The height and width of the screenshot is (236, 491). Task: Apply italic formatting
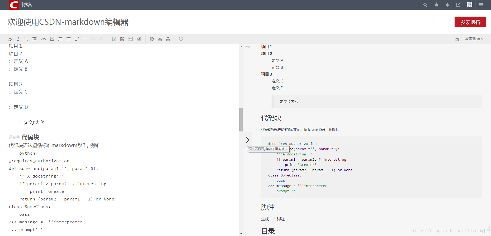pyautogui.click(x=18, y=39)
